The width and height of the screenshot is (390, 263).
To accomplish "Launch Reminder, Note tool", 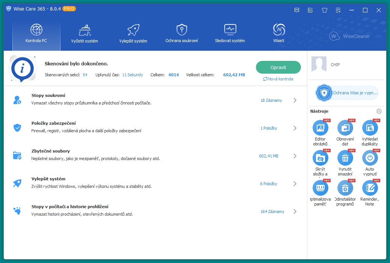I will (370, 193).
